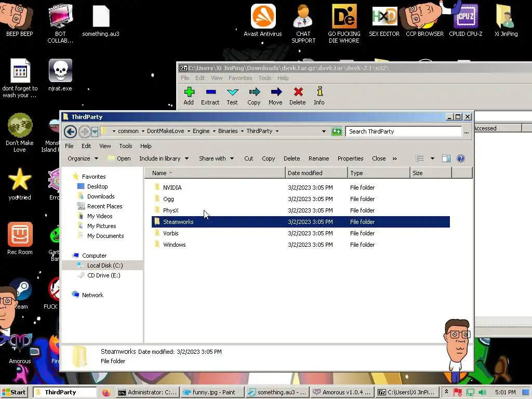This screenshot has height=399, width=532.
Task: Click the red flag tray icon
Action: (x=458, y=392)
